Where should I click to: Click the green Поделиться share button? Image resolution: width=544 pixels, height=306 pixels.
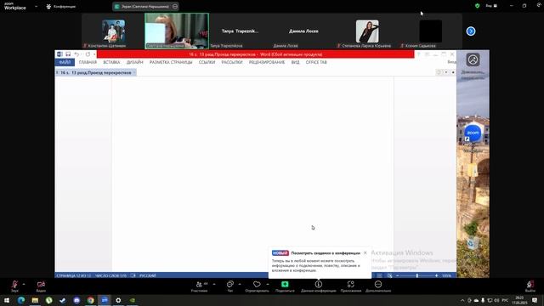click(x=285, y=286)
